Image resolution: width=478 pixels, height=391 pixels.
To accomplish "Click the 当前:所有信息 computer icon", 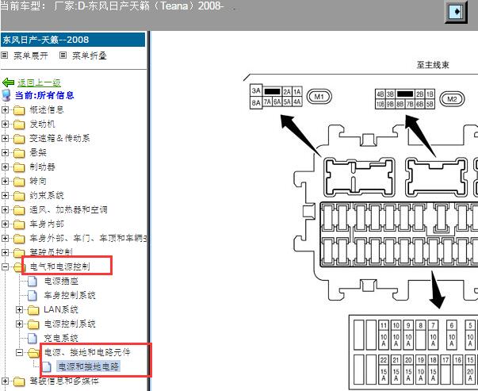I will [6, 95].
